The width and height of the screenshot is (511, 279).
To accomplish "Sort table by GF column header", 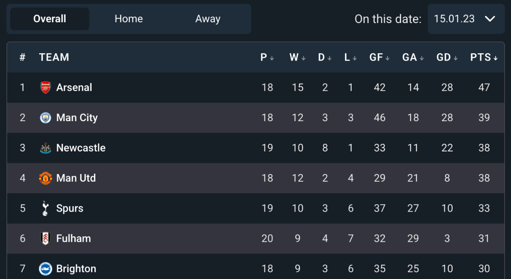I will tap(379, 58).
